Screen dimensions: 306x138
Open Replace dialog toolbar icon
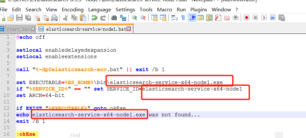[123, 18]
